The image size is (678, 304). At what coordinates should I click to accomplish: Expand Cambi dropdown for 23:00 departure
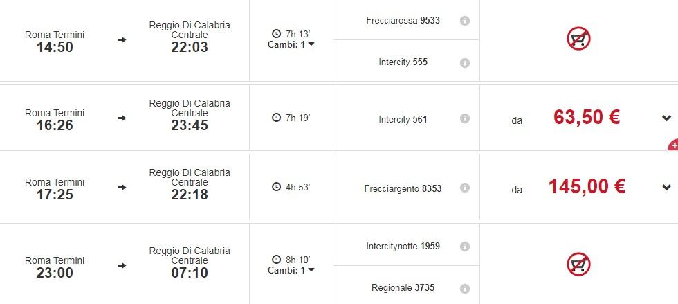coord(291,270)
